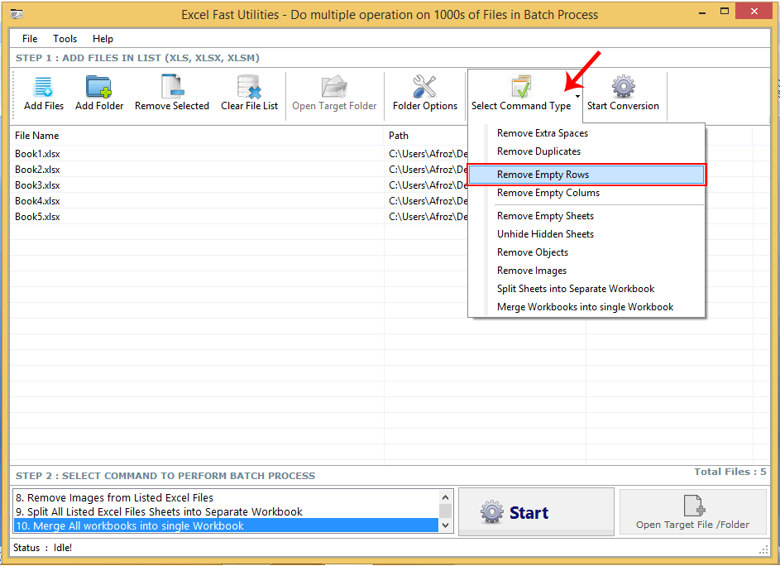The image size is (780, 566).
Task: Click the Open Target Folder icon
Action: 334,87
